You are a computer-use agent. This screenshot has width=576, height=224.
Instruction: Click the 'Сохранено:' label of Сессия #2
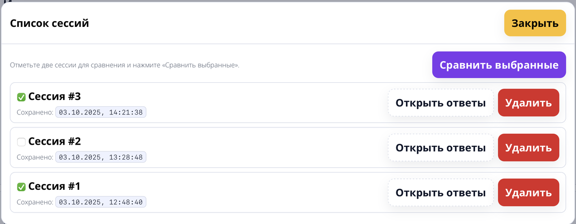pyautogui.click(x=35, y=157)
